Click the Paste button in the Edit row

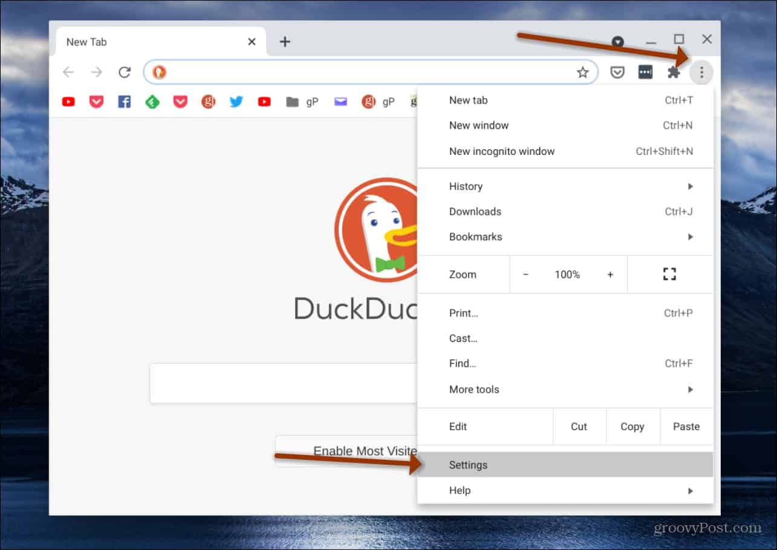686,427
